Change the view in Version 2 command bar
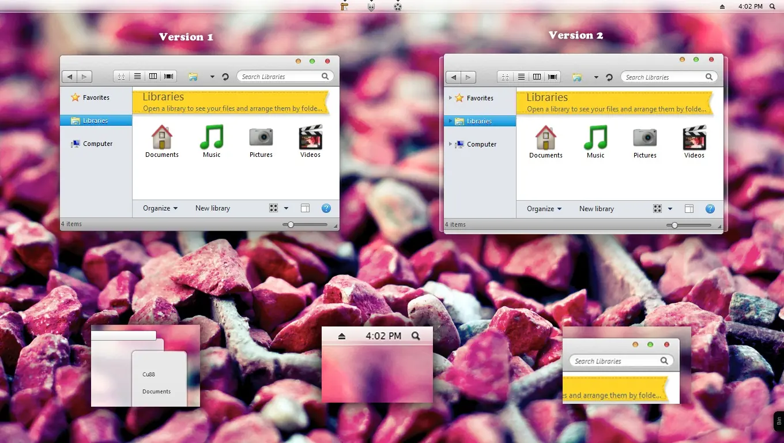 tap(658, 209)
